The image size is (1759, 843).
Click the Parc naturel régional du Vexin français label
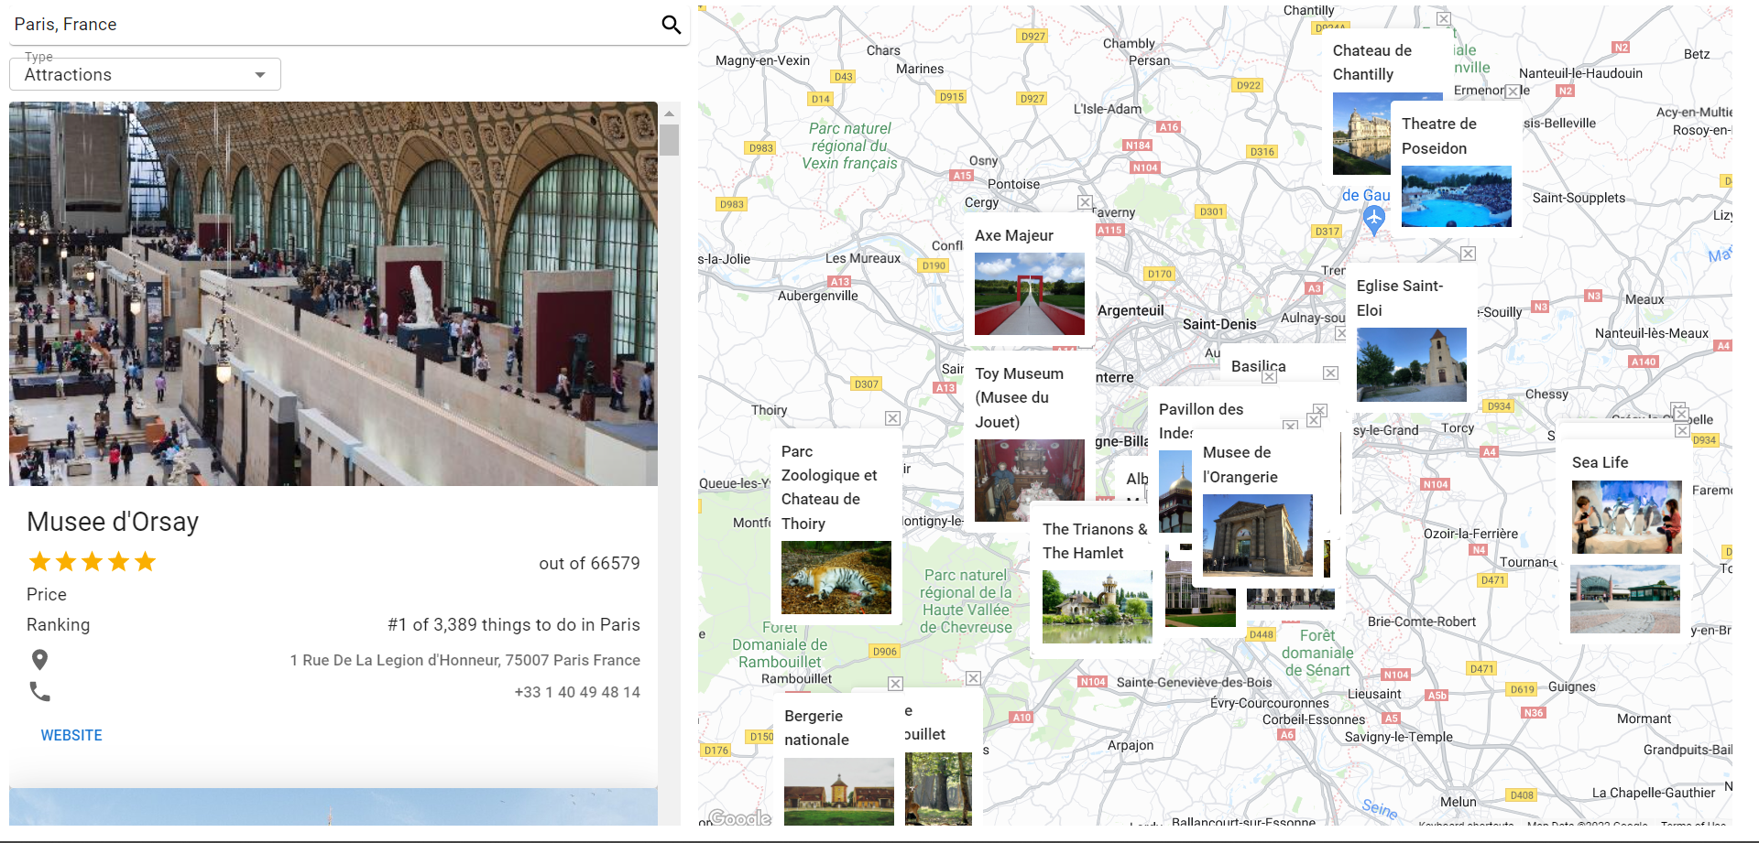click(850, 146)
